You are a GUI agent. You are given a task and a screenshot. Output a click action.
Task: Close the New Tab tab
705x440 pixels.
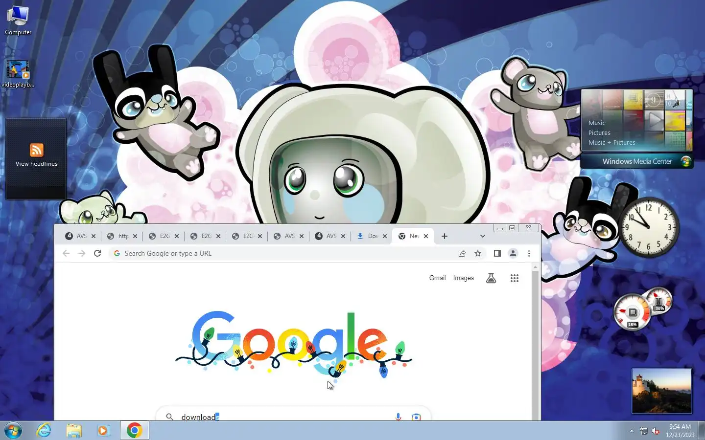(426, 236)
